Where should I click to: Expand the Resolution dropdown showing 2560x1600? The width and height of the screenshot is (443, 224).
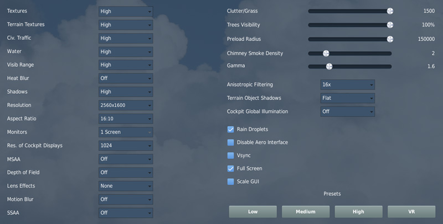click(126, 105)
